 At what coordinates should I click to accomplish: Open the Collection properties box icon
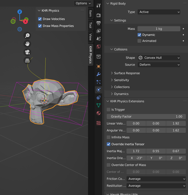(x=98, y=56)
